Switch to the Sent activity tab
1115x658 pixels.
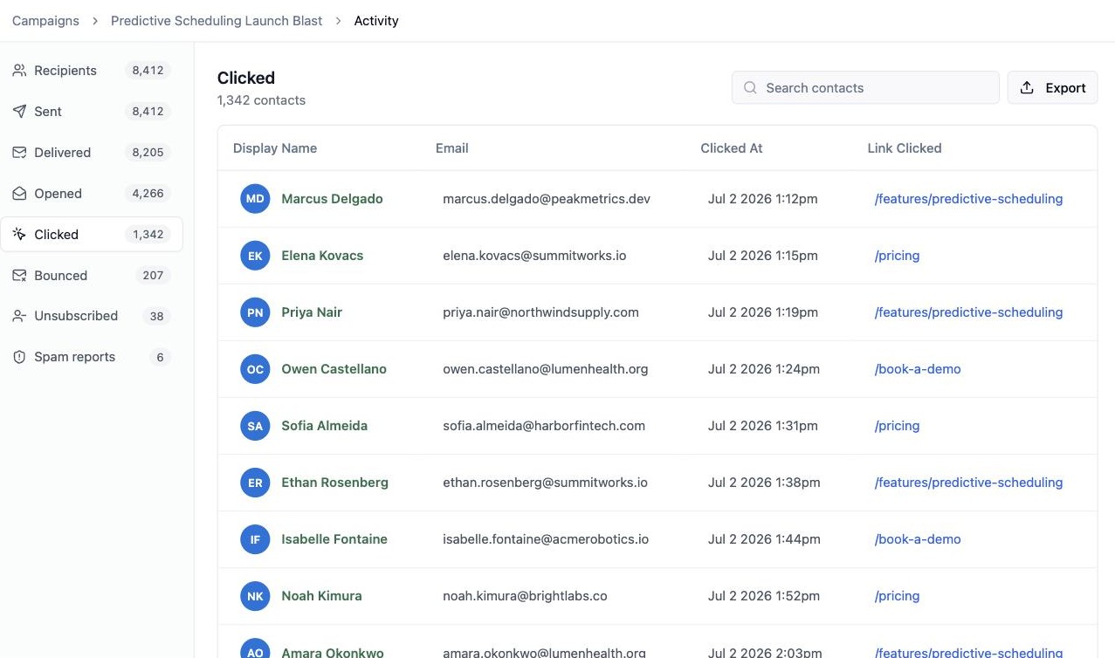[92, 112]
